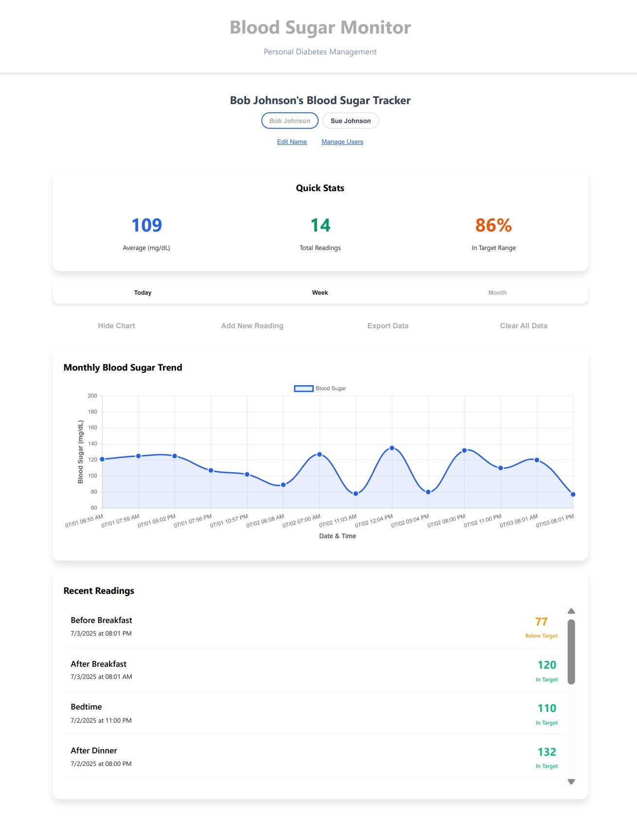Image resolution: width=637 pixels, height=818 pixels.
Task: Switch to Sue Johnson's profile
Action: click(x=350, y=121)
